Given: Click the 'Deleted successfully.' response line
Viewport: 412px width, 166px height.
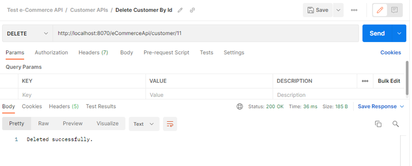Looking at the screenshot, I should pos(60,139).
